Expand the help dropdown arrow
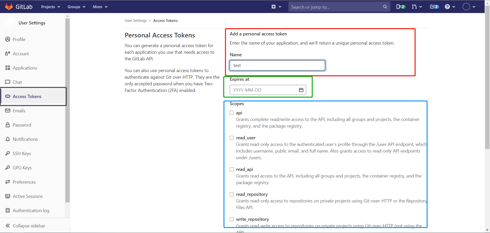 point(454,7)
